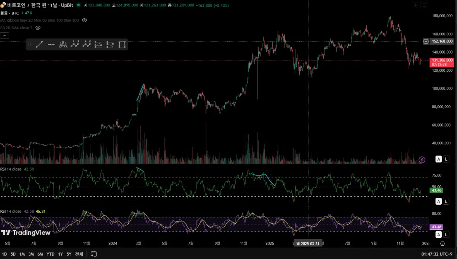Toggle log scale L on main price pane

click(446, 159)
